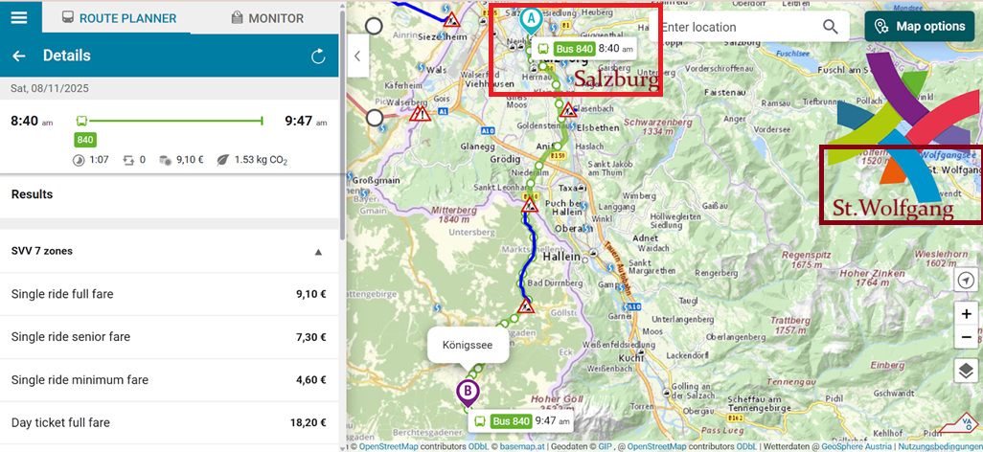This screenshot has height=452, width=983.
Task: Refresh the route details
Action: click(318, 56)
